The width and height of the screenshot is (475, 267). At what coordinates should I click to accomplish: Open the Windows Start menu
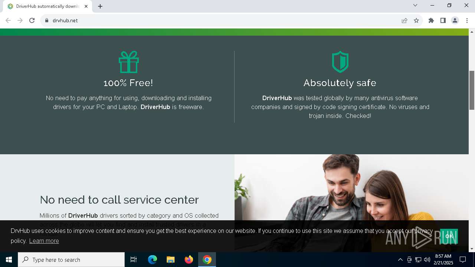9,260
